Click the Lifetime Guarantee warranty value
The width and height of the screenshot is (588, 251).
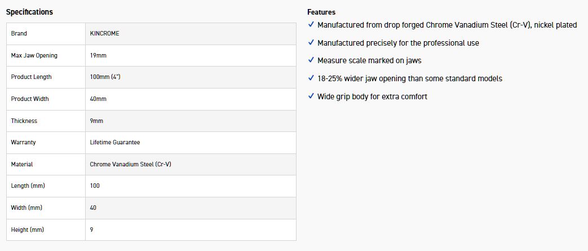click(x=115, y=143)
